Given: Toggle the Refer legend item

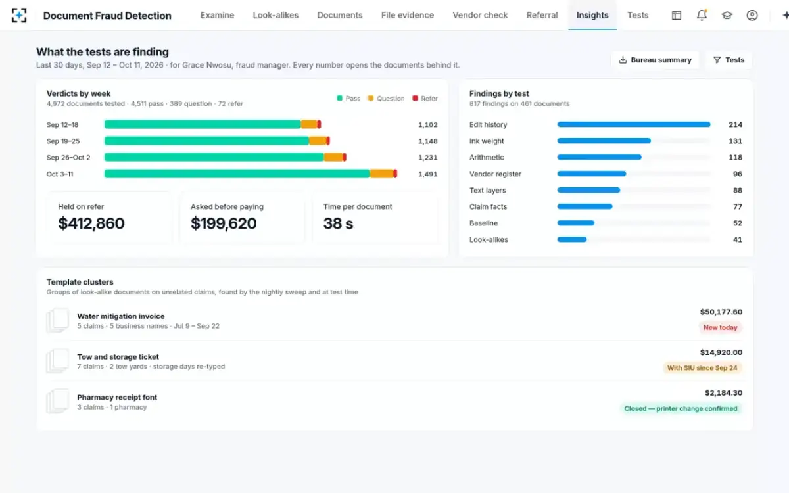Looking at the screenshot, I should pos(425,99).
